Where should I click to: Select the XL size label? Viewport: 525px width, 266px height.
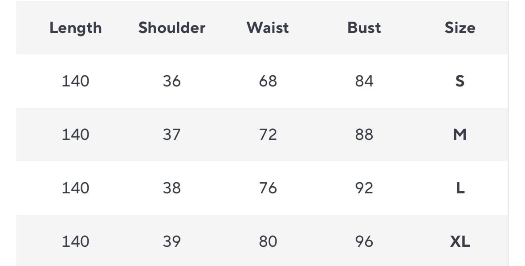coord(460,241)
